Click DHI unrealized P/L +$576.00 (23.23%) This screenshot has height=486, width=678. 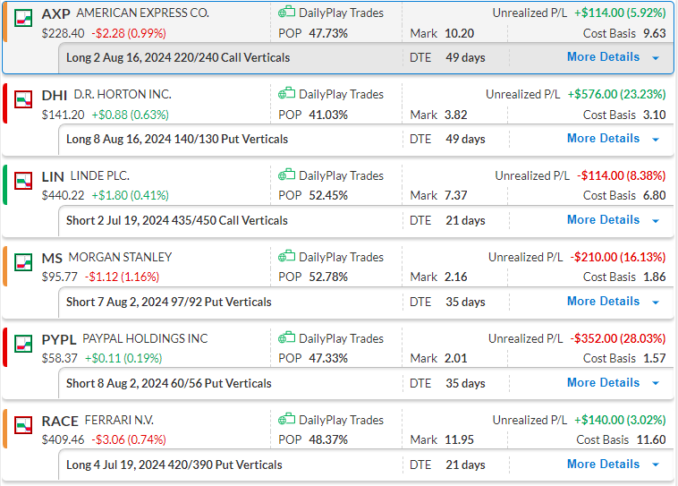616,94
